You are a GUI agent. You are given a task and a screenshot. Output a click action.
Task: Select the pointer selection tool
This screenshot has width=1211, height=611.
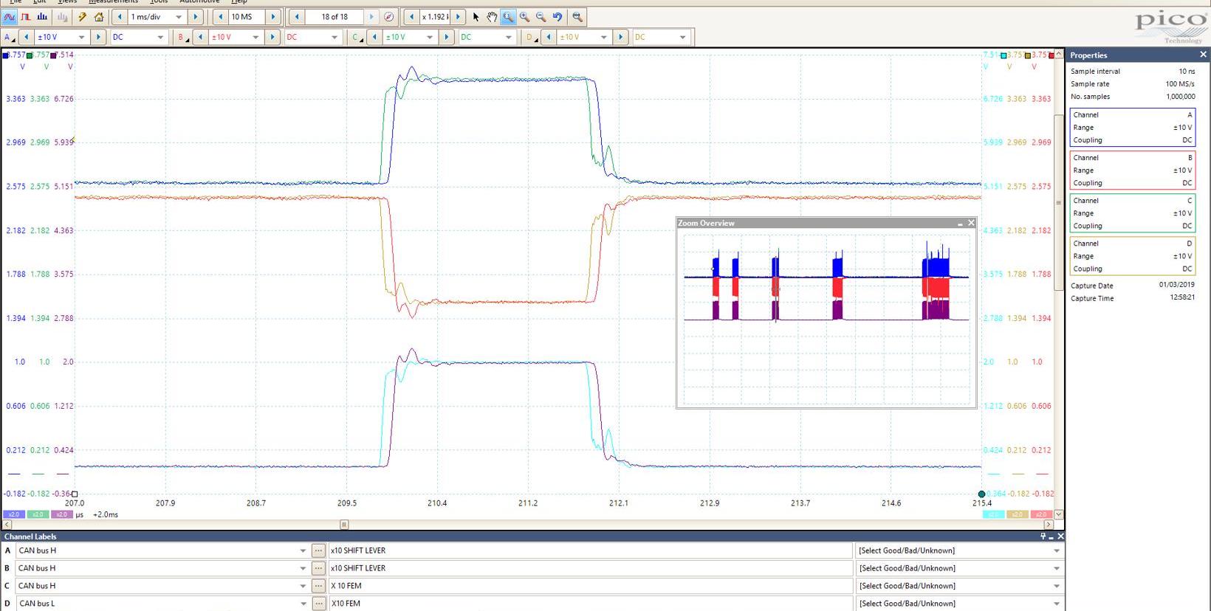click(476, 17)
